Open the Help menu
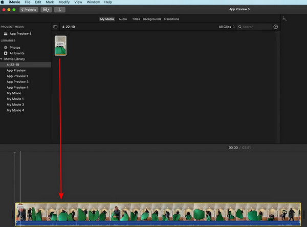Image resolution: width=307 pixels, height=227 pixels. [108, 2]
